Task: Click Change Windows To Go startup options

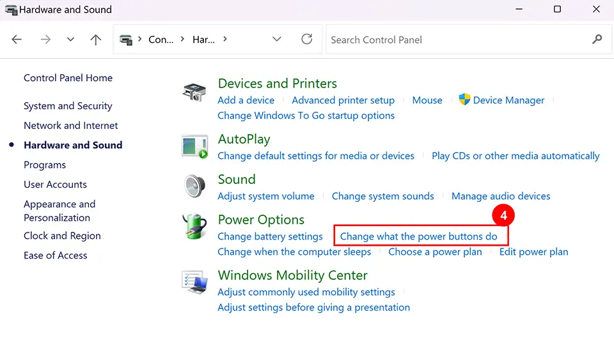Action: 306,116
